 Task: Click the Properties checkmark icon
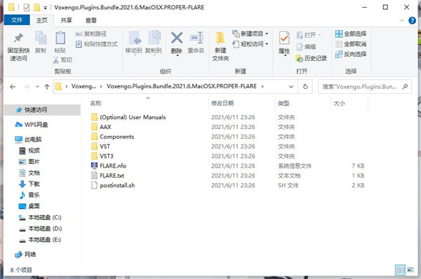tap(284, 38)
